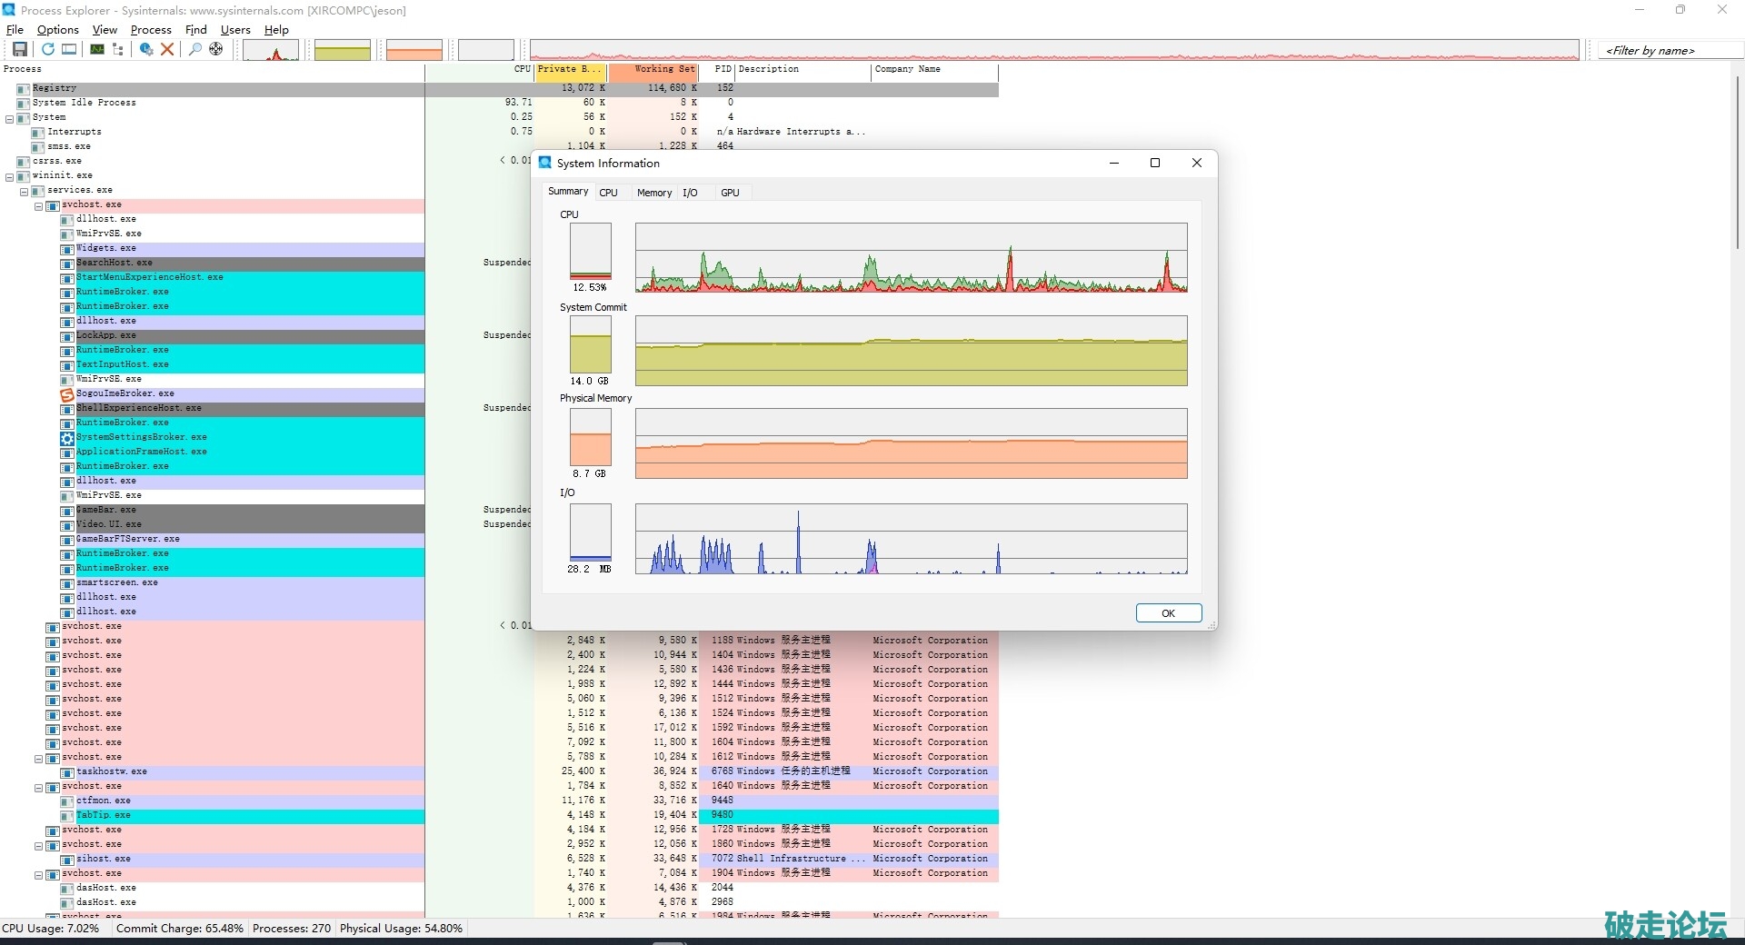Click the crosshair Find Window's Process icon
1745x945 pixels.
[x=216, y=49]
